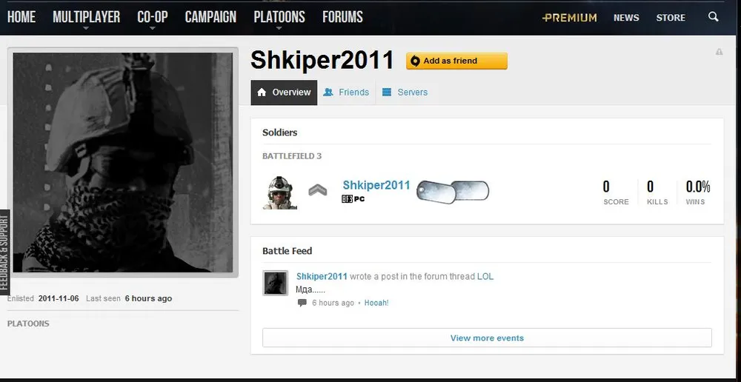The image size is (741, 382).
Task: Click the soldier avatar in Soldiers panel
Action: click(x=280, y=192)
